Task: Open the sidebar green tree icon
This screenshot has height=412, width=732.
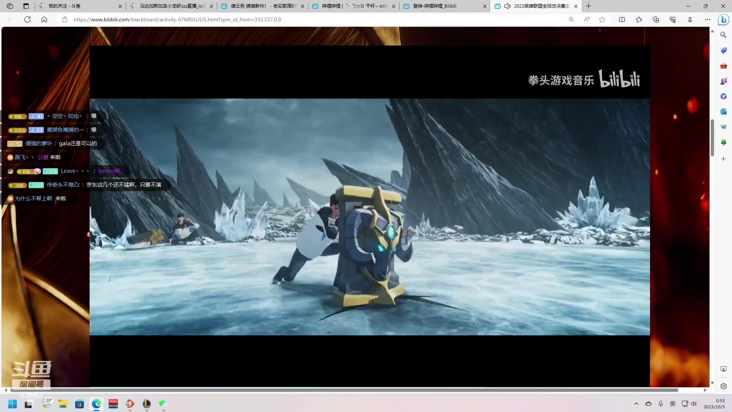Action: [x=723, y=142]
